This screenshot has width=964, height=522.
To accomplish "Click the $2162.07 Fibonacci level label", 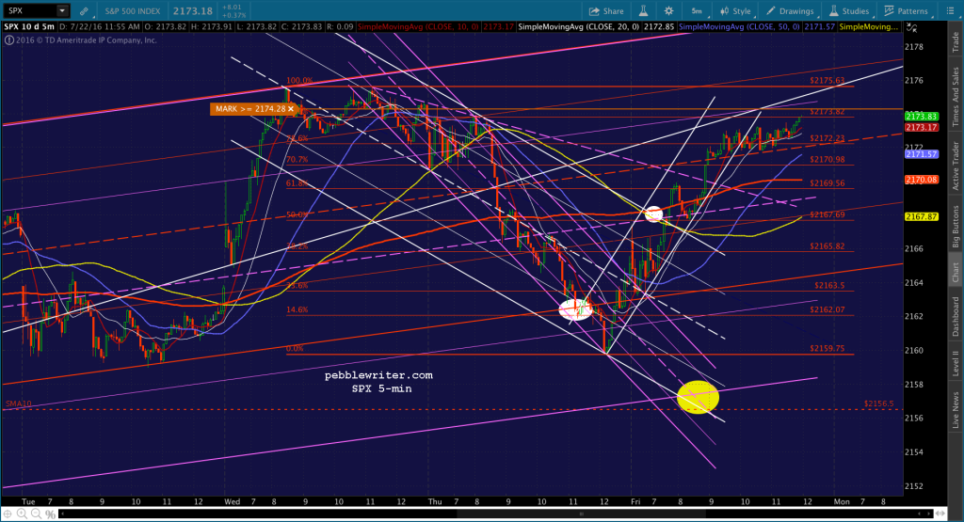I will click(827, 309).
